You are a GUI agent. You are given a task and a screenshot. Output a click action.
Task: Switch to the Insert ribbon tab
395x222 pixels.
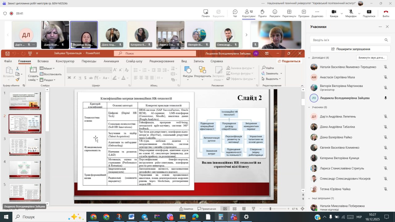[43, 61]
